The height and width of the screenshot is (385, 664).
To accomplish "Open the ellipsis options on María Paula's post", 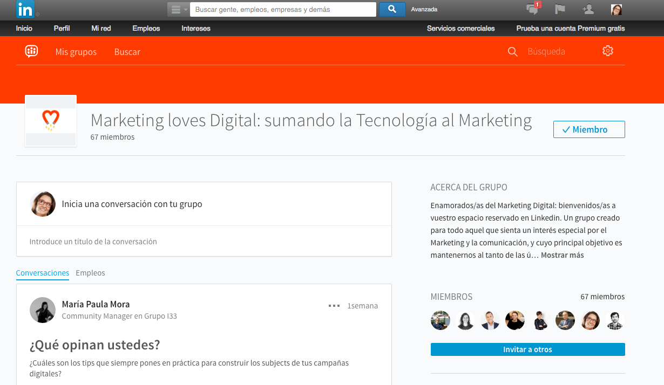I will [x=334, y=305].
